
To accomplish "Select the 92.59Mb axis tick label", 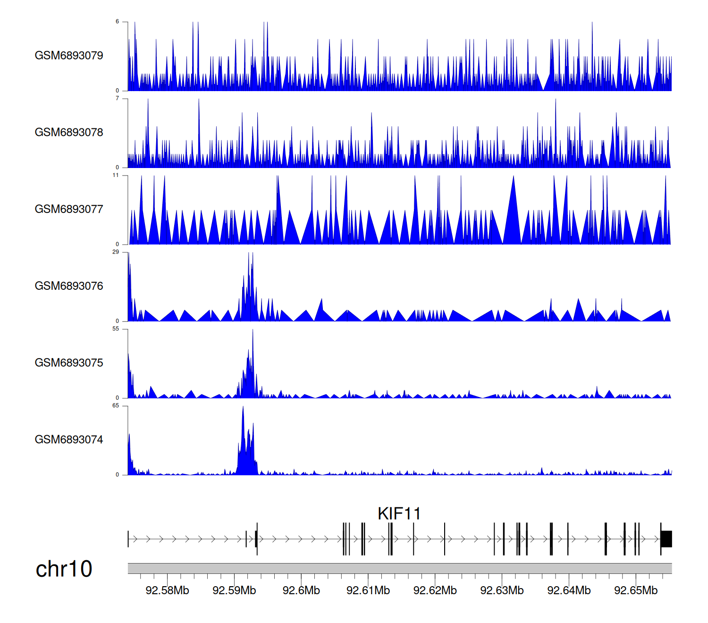I will (x=234, y=590).
